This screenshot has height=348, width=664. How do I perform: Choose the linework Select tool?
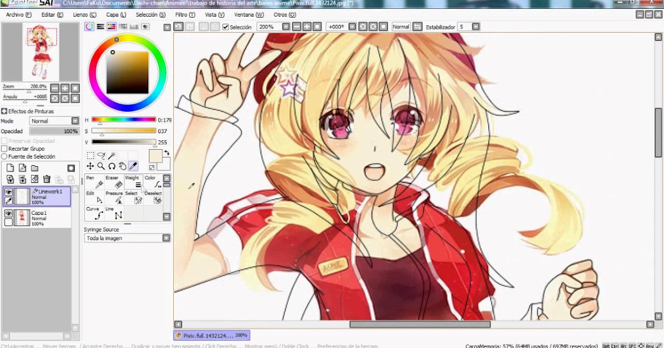tap(133, 197)
